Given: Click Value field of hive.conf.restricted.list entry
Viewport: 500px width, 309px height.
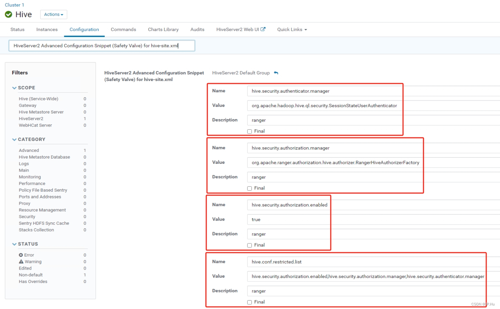Looking at the screenshot, I should coord(373,277).
